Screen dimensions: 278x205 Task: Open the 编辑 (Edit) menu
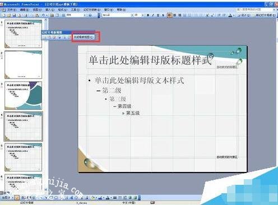click(25, 10)
